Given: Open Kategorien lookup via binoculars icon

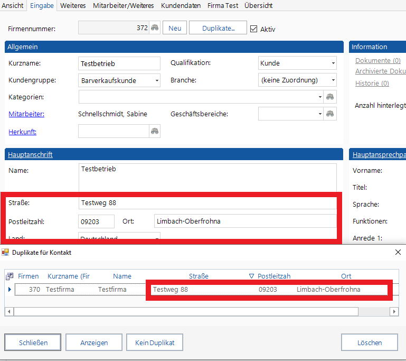Looking at the screenshot, I should pyautogui.click(x=330, y=97).
